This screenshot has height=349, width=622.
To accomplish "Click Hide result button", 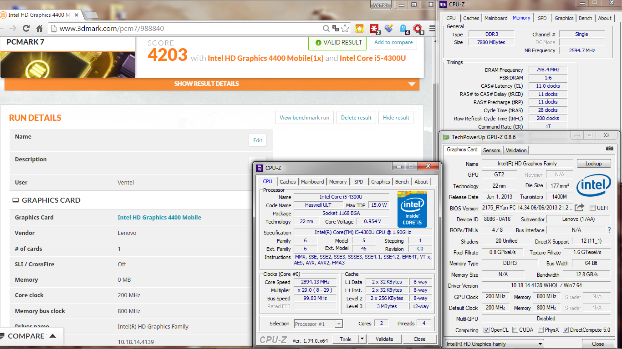I will click(x=396, y=118).
